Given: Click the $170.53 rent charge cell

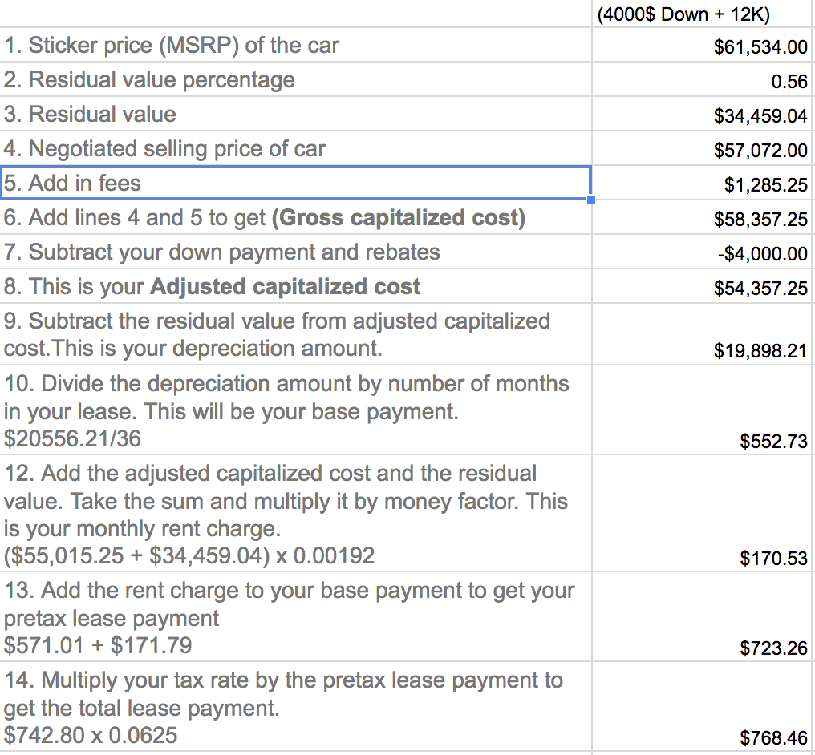Looking at the screenshot, I should coord(701,514).
